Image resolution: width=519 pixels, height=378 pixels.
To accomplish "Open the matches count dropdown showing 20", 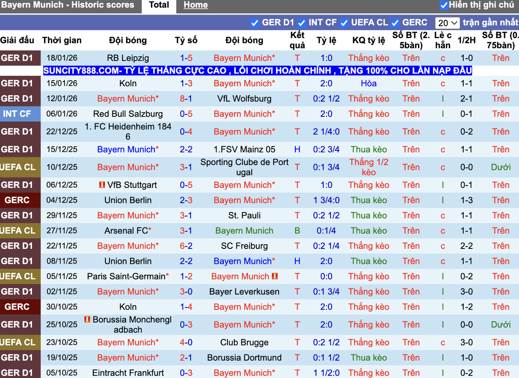I will [x=447, y=23].
